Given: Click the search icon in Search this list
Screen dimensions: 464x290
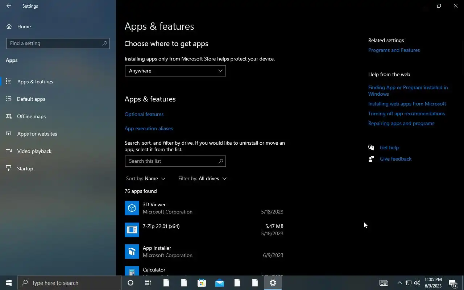Looking at the screenshot, I should [x=221, y=161].
